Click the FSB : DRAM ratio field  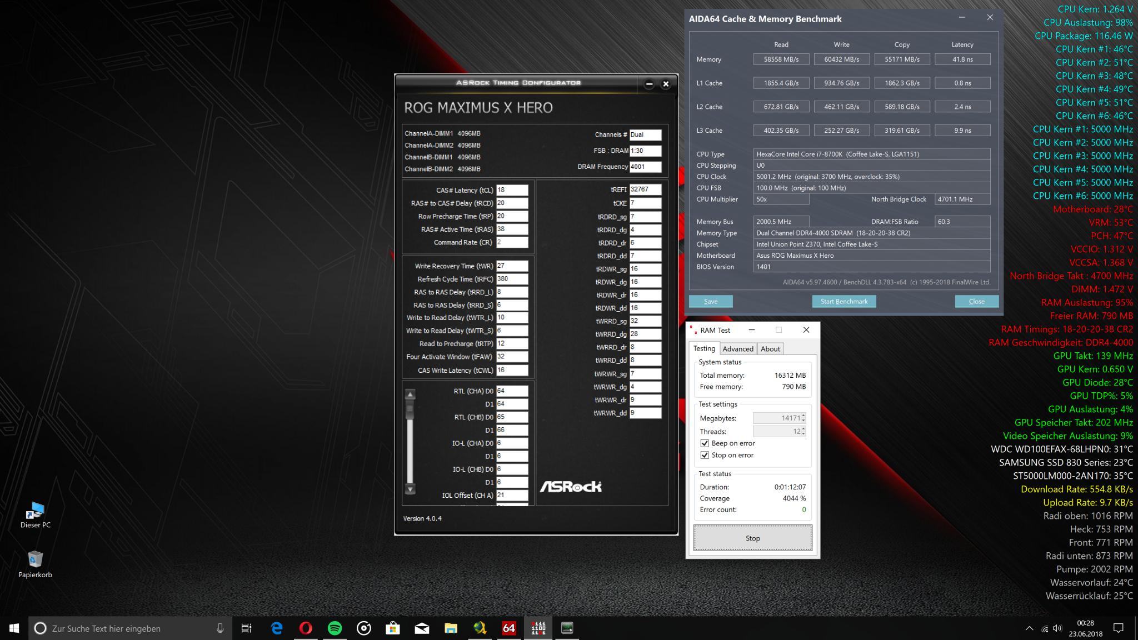click(x=645, y=151)
